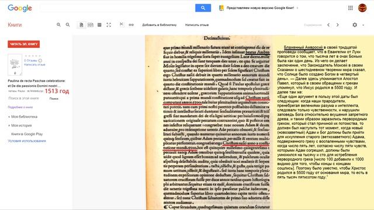Click the Google search input box
This screenshot has height=210, width=374.
(x=117, y=8)
